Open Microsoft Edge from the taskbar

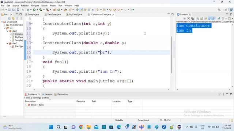coord(119,127)
